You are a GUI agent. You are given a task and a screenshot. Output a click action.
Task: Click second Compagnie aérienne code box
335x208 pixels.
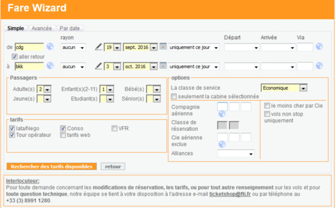pyautogui.click(x=234, y=107)
